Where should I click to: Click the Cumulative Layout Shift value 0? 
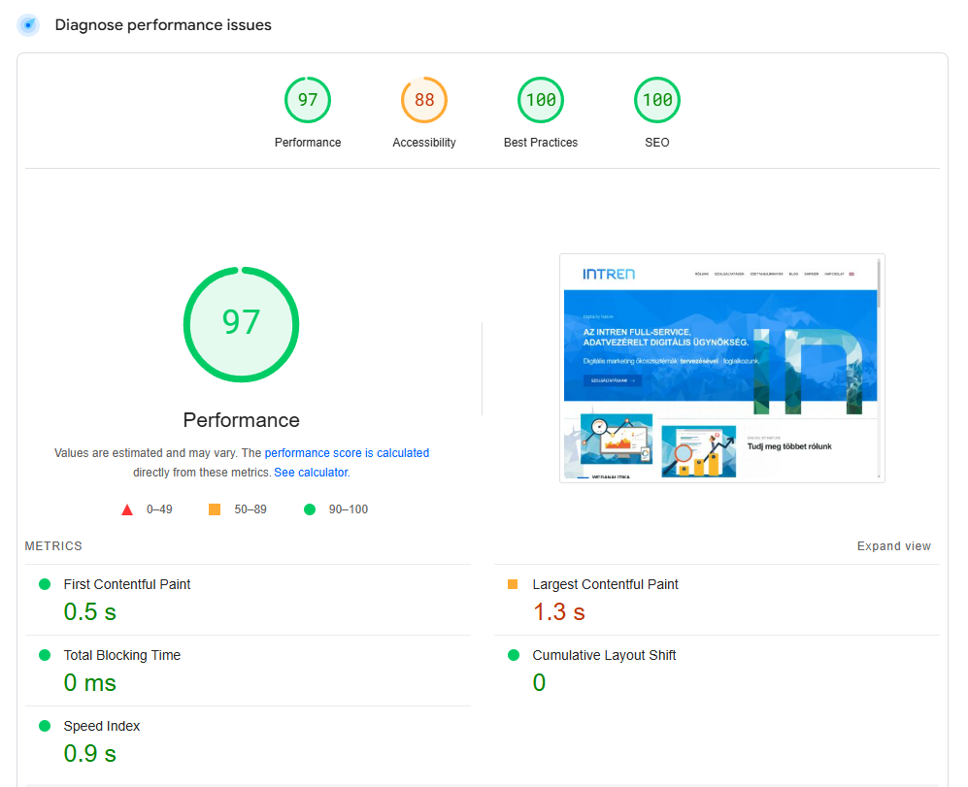click(539, 683)
